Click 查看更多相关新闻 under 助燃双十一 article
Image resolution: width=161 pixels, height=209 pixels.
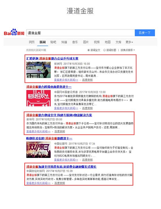[x=66, y=160]
